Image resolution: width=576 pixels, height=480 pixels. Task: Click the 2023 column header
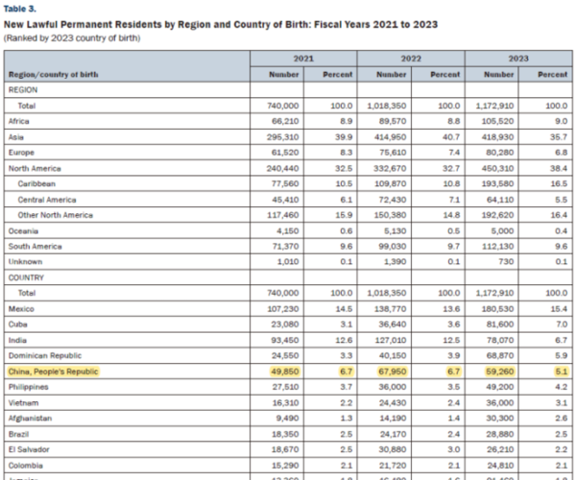coord(518,59)
